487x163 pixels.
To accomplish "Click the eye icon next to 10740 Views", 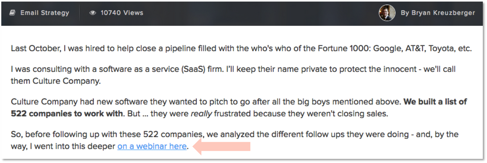I will click(x=93, y=13).
